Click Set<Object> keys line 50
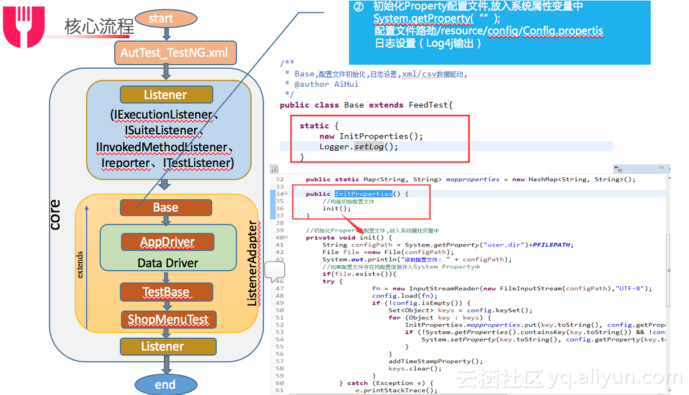This screenshot has height=395, width=689. 460,311
